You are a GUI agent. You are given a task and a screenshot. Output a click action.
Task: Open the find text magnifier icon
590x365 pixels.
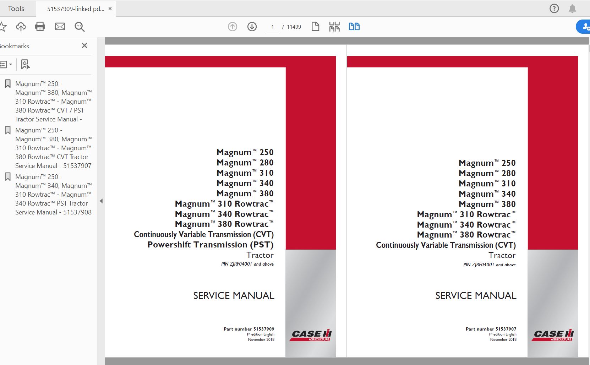[x=80, y=27]
